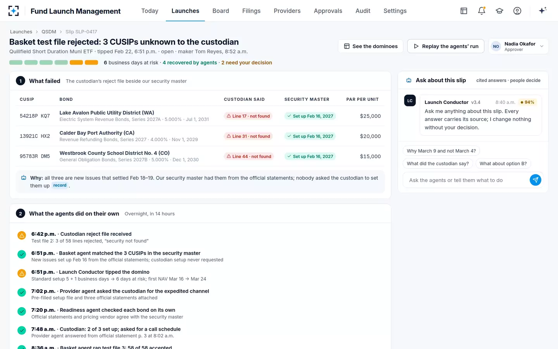Click the 'Line 17 · not found' badge
The height and width of the screenshot is (349, 558).
[x=248, y=116]
